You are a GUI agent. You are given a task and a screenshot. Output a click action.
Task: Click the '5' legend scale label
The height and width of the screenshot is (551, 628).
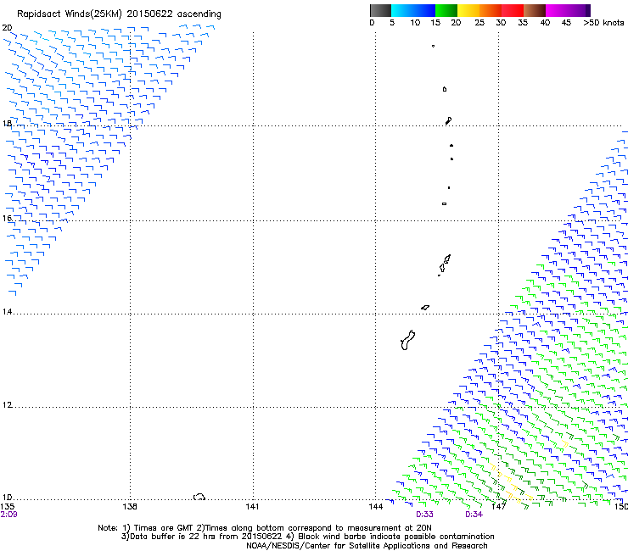[392, 23]
